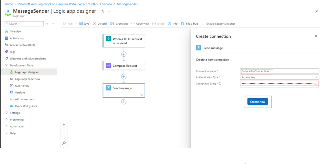
Task: Add step after Compose Request
Action: [124, 77]
